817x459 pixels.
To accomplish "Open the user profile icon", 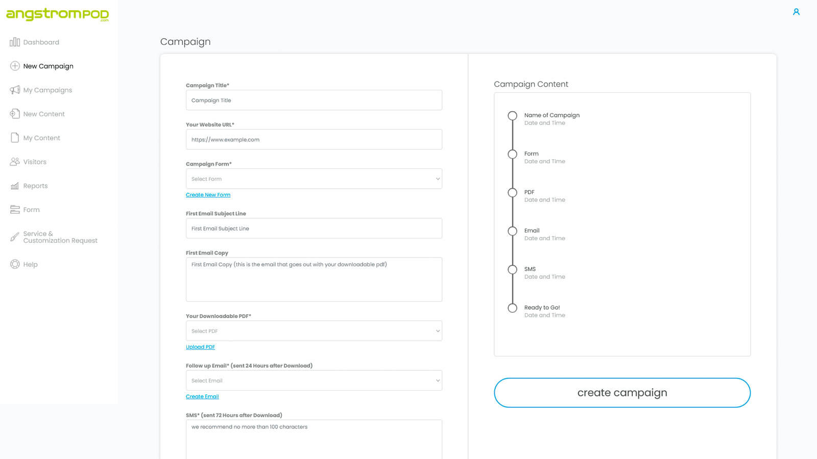I will pyautogui.click(x=796, y=12).
